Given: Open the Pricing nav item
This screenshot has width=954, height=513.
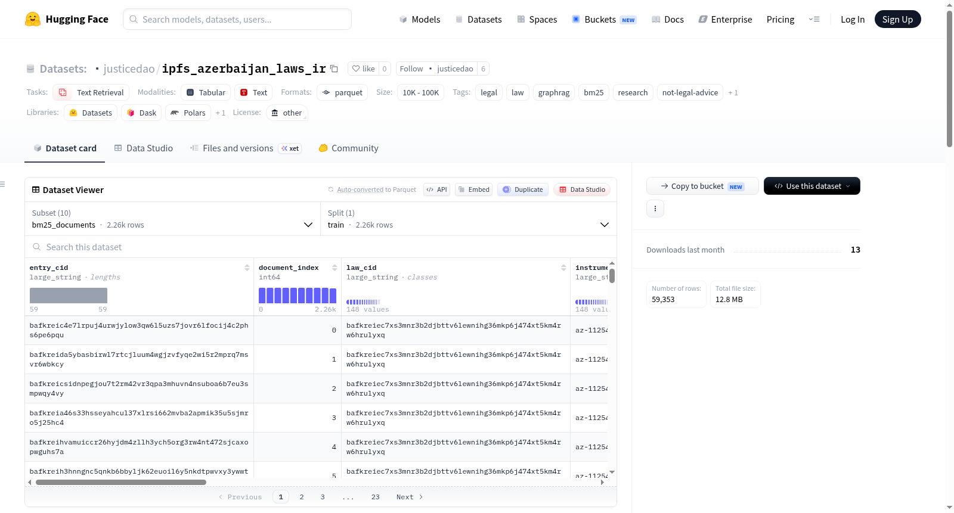Looking at the screenshot, I should pyautogui.click(x=780, y=19).
